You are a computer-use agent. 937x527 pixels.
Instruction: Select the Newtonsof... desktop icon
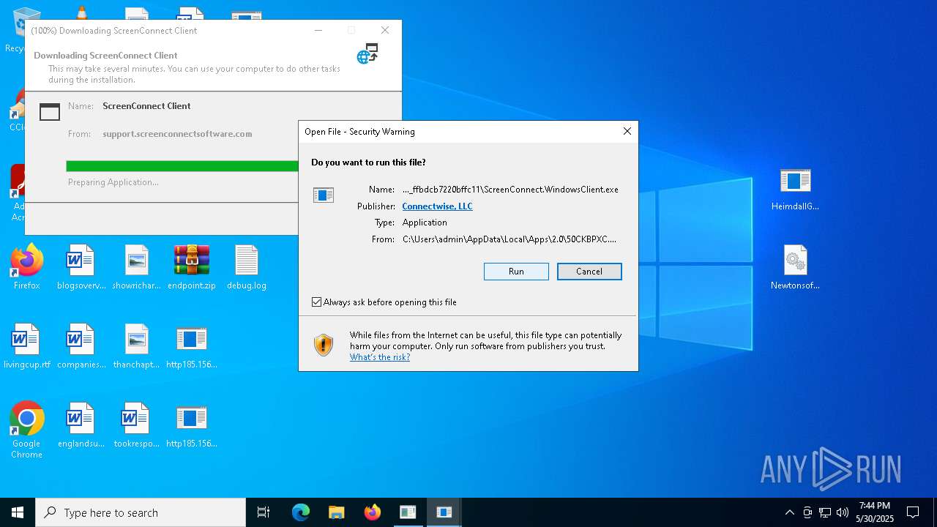click(795, 267)
